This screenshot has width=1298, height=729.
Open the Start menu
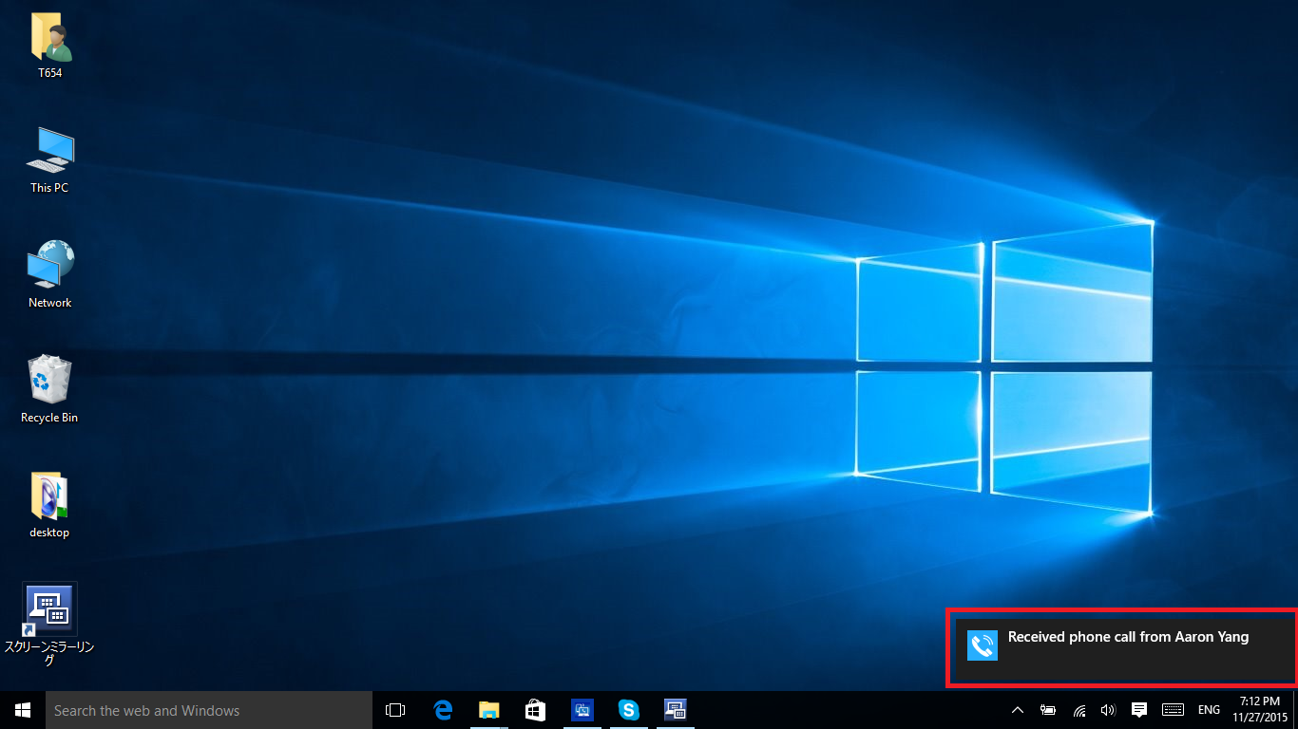coord(23,710)
